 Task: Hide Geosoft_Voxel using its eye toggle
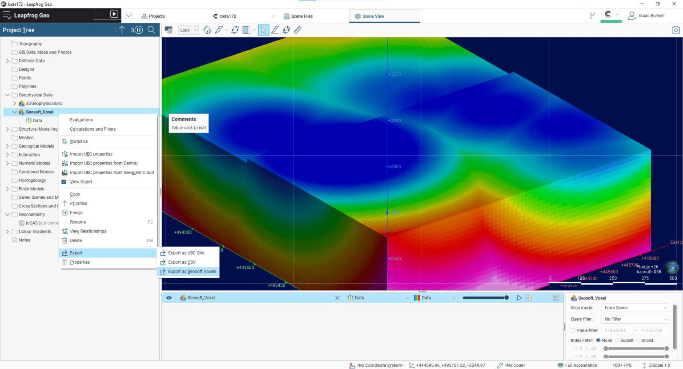coord(169,297)
